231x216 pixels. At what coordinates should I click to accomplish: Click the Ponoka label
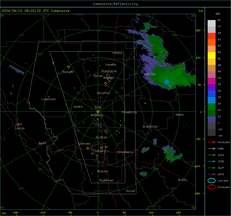(117, 53)
